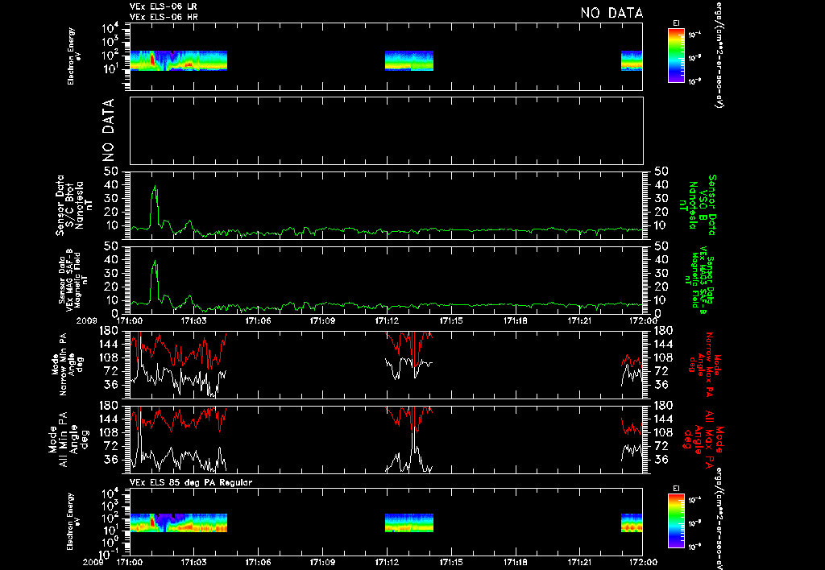Click the '171:00' tick on the bottom time axis

click(x=130, y=562)
